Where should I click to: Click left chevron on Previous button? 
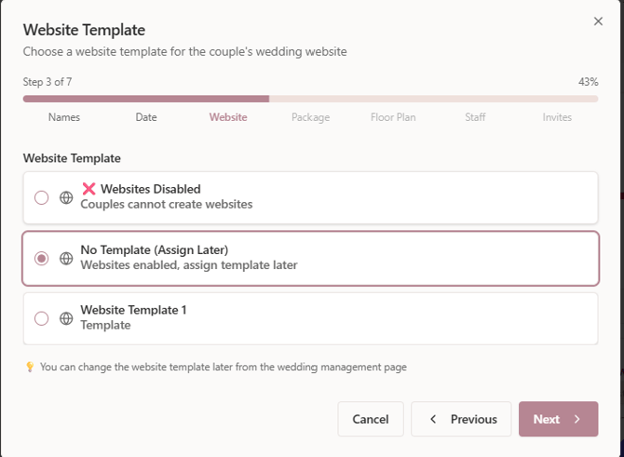click(434, 420)
